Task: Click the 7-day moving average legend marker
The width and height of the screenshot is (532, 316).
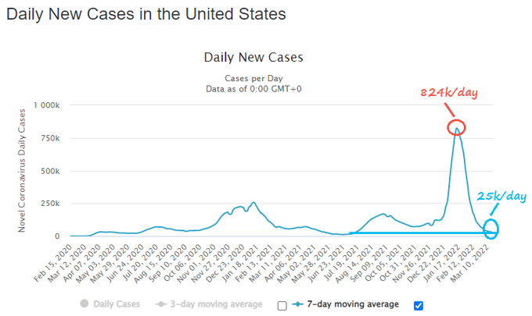Action: (298, 304)
